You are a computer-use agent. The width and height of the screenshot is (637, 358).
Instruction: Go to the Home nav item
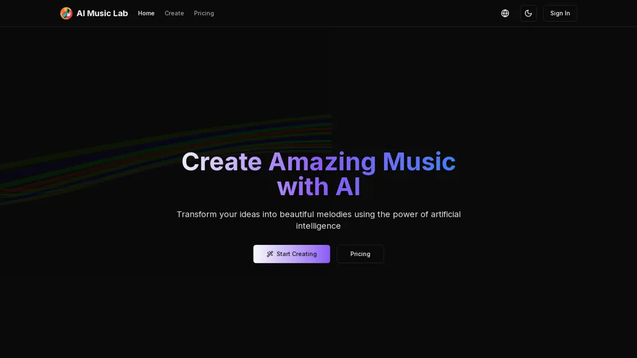point(146,14)
